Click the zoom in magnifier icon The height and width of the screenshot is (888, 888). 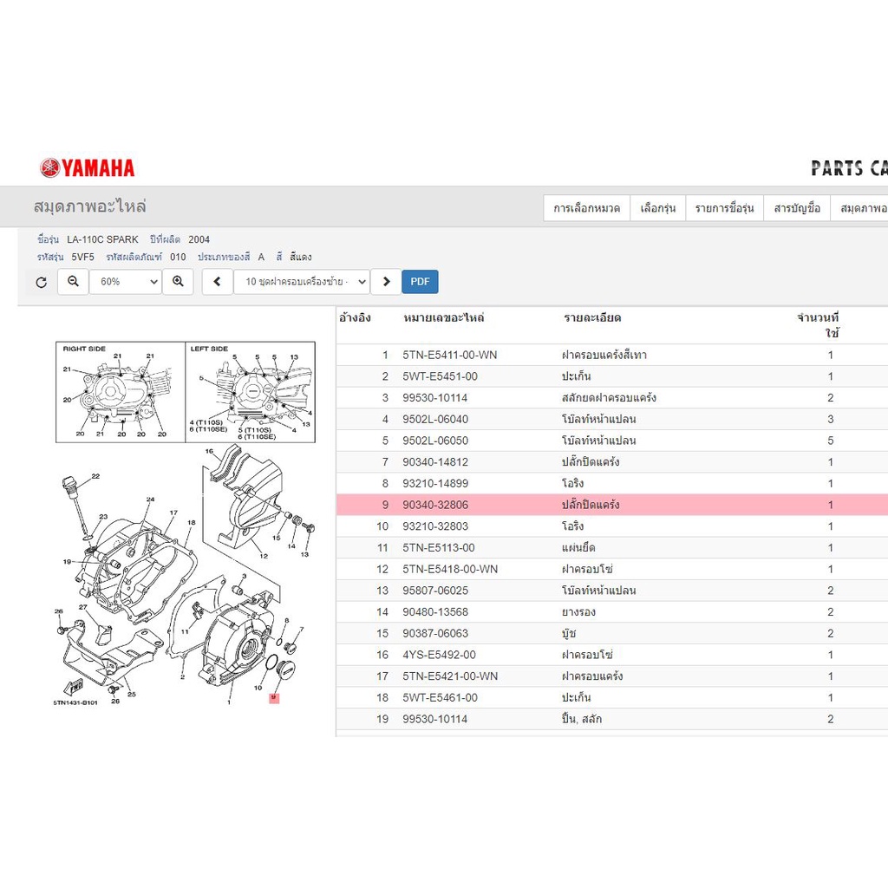coord(178,282)
